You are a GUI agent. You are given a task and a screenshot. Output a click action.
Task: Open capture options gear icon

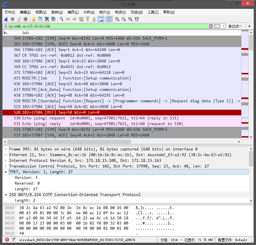click(26, 19)
